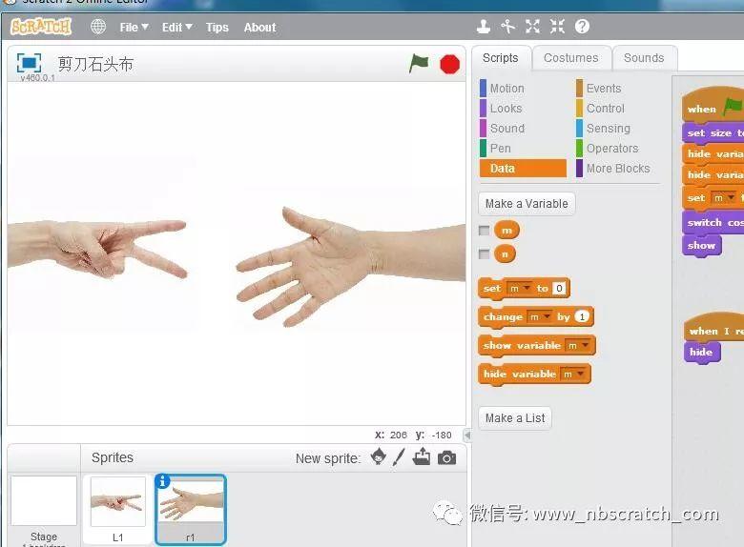Click the project title field
Screen dimensions: 744x547
[95, 64]
